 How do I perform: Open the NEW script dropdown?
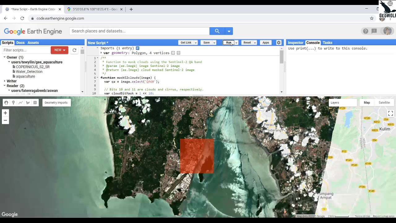pos(59,50)
